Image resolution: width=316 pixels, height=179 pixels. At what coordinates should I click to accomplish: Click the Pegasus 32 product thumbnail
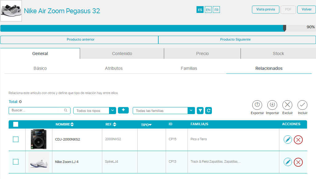tap(11, 11)
